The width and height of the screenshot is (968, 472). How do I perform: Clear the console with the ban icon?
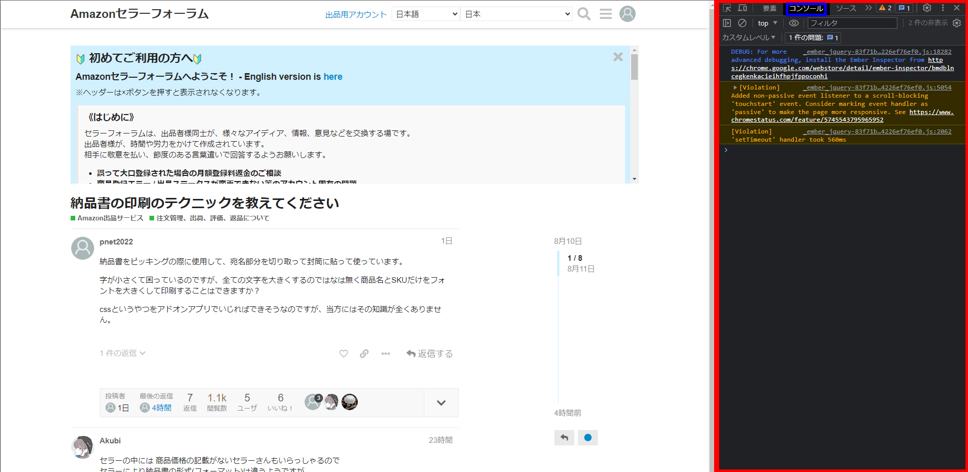click(742, 23)
